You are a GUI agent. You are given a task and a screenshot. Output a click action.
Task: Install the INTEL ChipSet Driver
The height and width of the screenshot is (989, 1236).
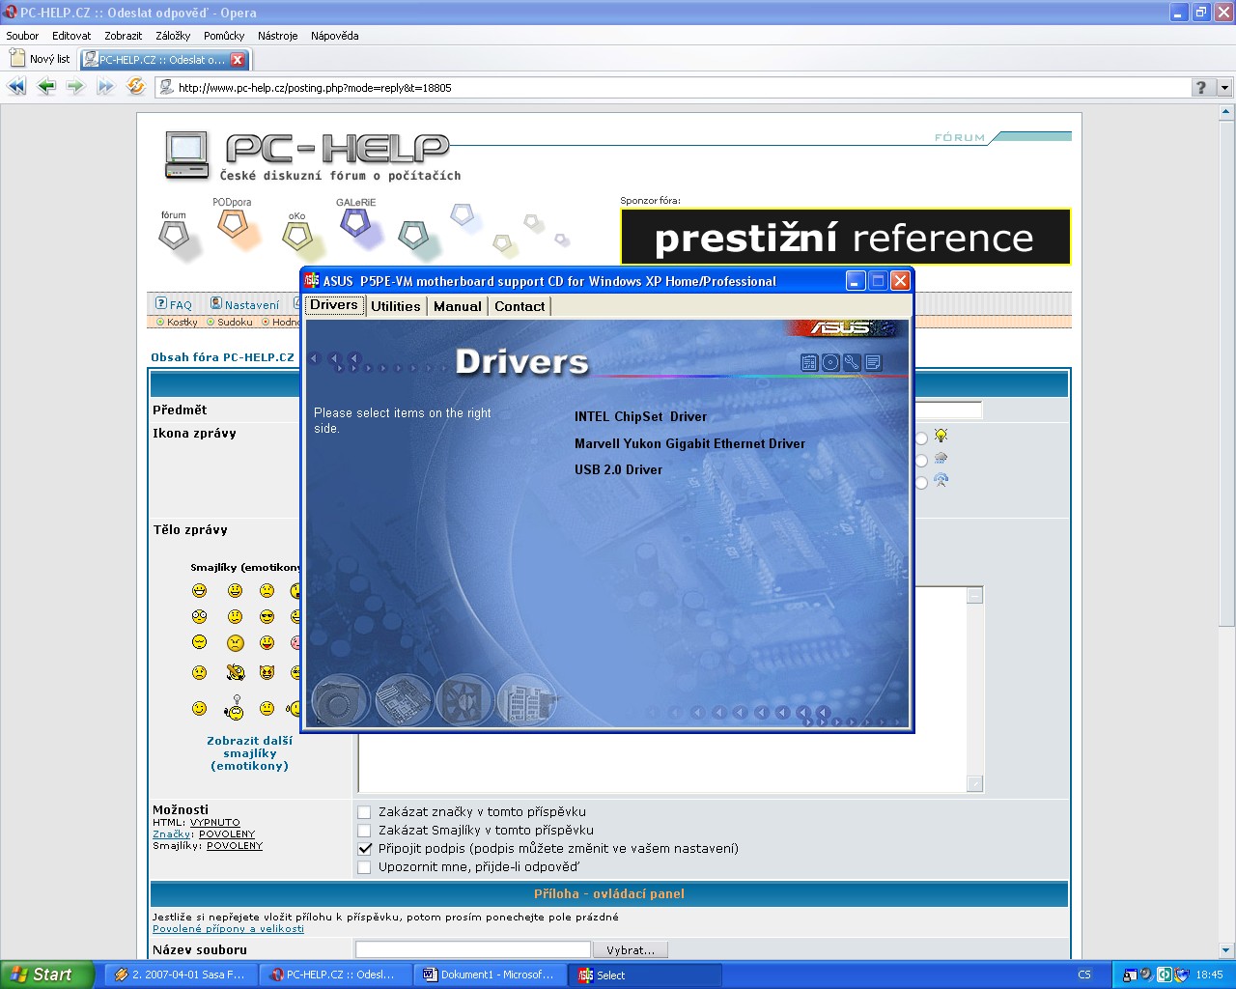point(640,417)
